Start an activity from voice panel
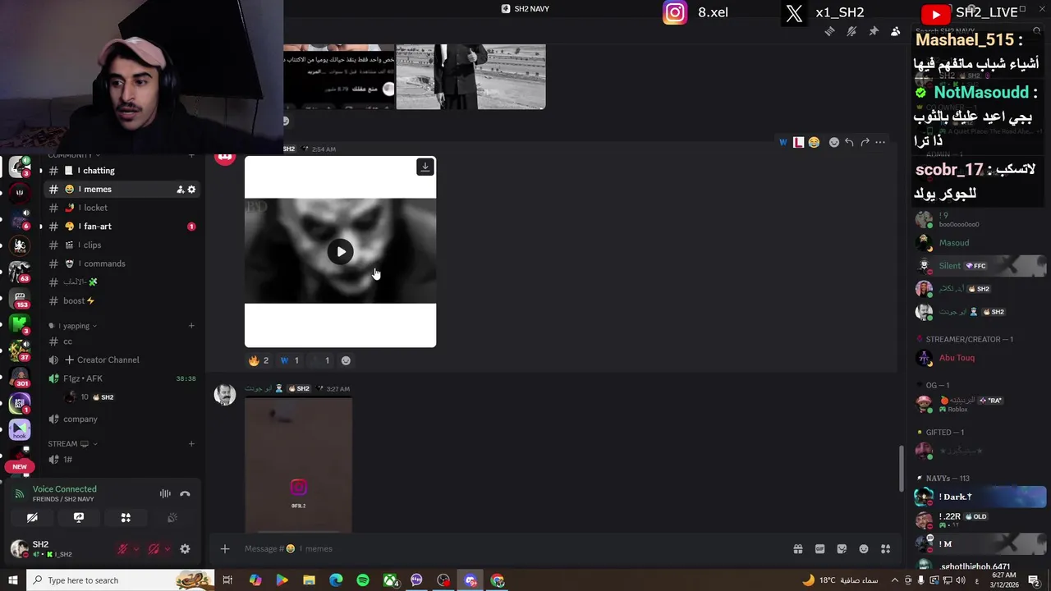The width and height of the screenshot is (1051, 591). [126, 518]
